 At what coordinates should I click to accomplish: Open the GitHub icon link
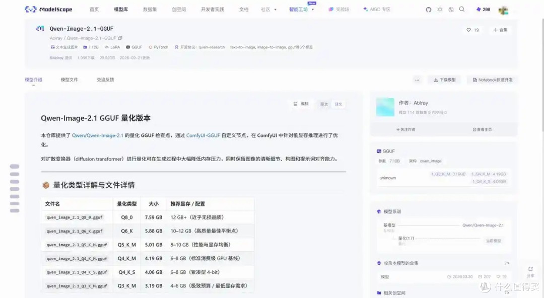coord(429,10)
